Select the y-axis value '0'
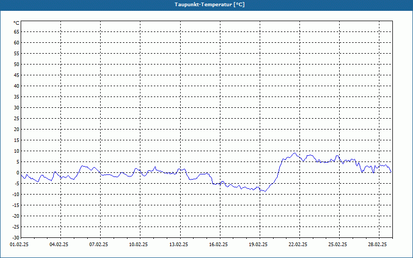 point(18,173)
